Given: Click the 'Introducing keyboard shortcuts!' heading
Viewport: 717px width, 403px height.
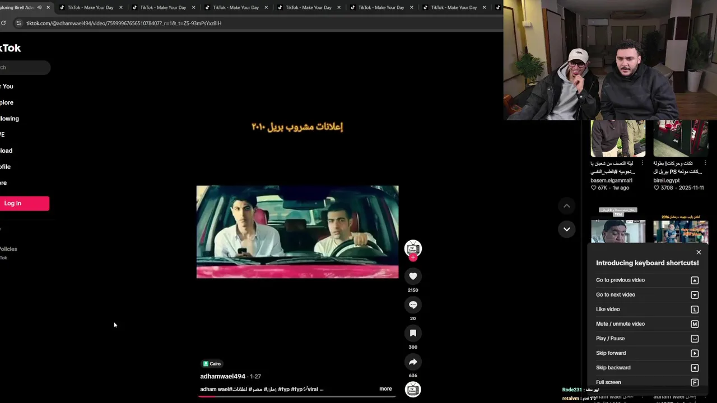Looking at the screenshot, I should [x=648, y=263].
